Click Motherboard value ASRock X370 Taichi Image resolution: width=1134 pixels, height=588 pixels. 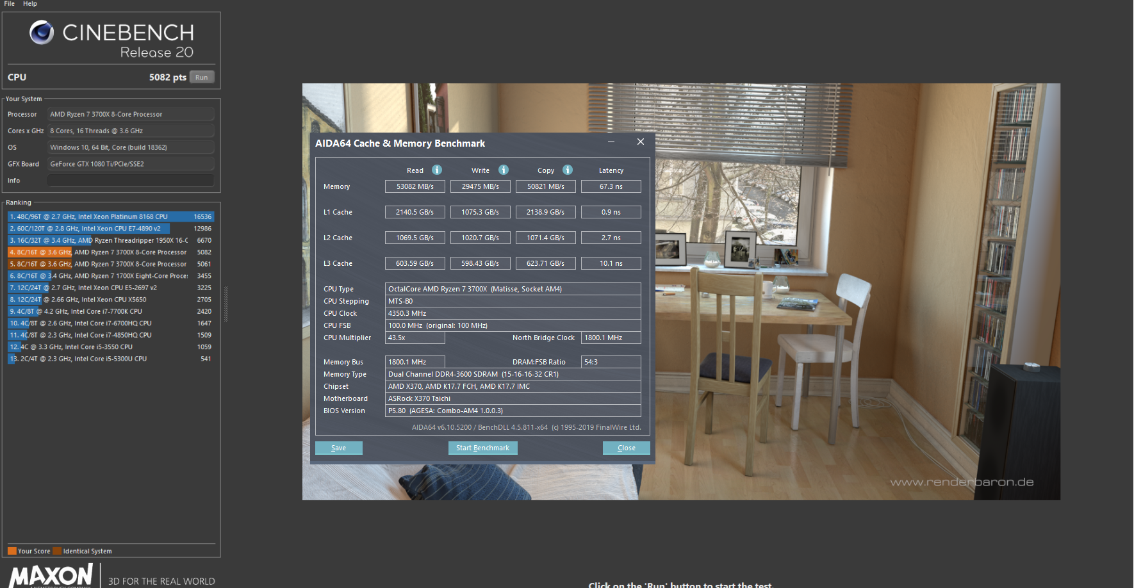coord(513,398)
